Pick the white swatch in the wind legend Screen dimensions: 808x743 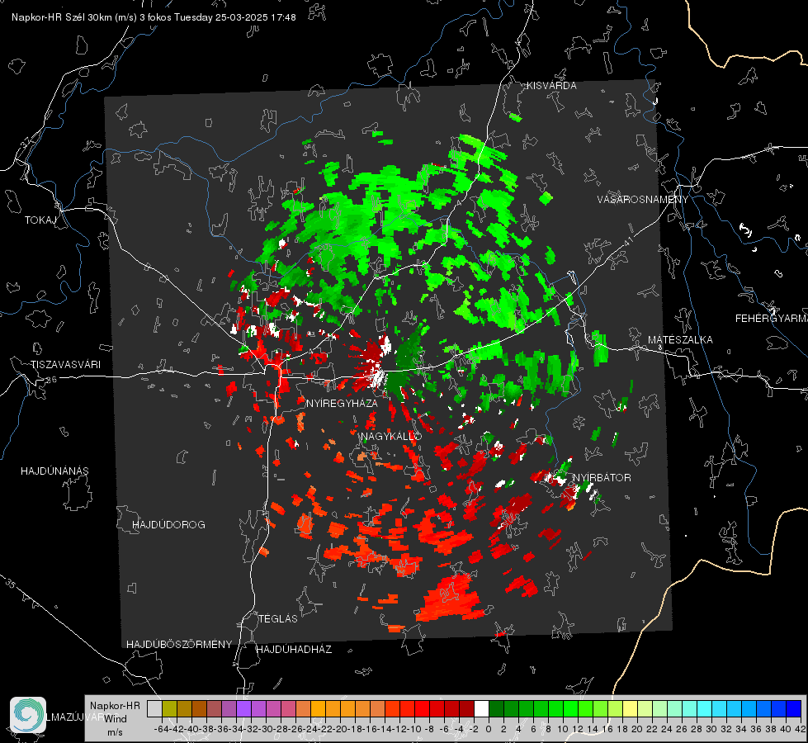[x=481, y=709]
